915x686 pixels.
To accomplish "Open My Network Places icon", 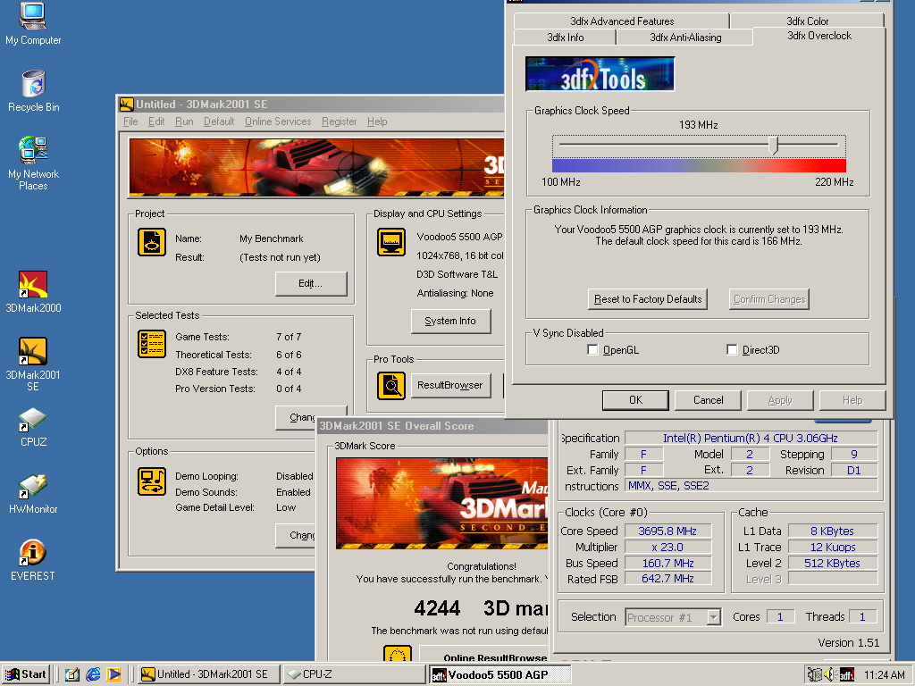I will pyautogui.click(x=33, y=163).
